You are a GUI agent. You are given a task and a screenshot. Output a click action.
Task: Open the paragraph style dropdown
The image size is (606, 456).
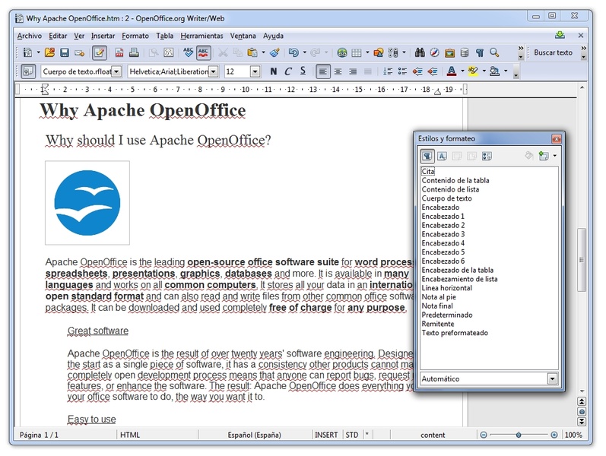117,72
